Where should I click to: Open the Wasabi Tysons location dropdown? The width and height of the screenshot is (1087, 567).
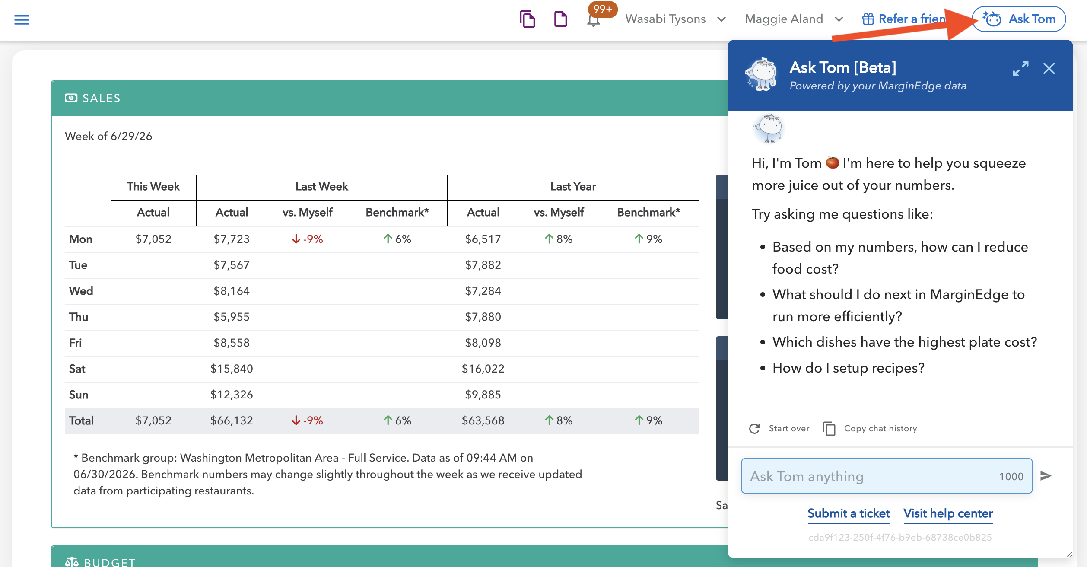(676, 19)
